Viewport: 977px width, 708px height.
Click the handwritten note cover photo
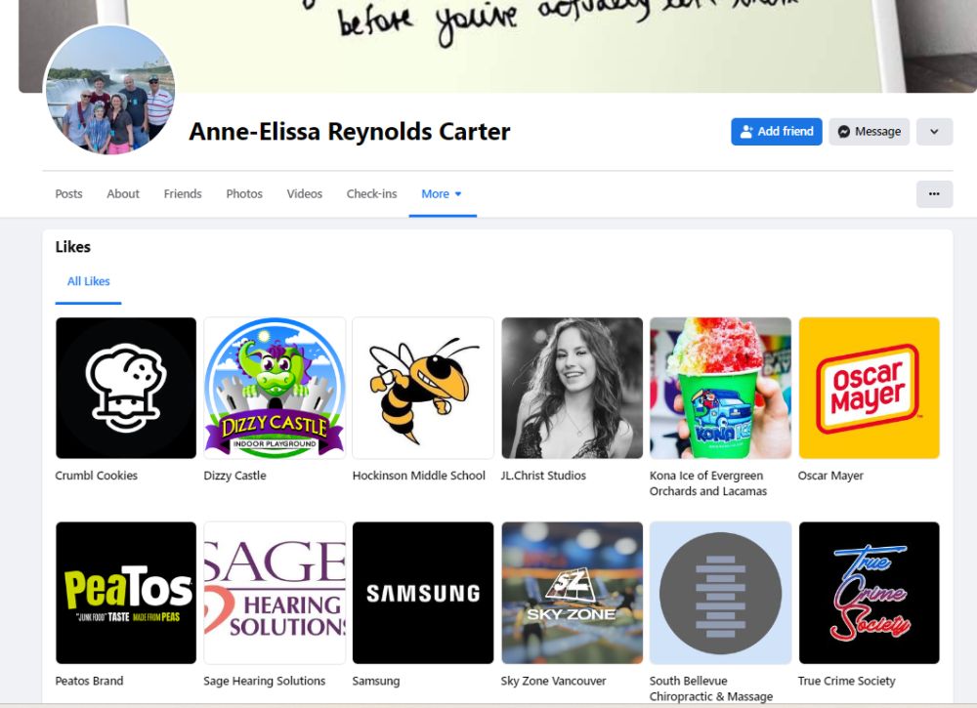(498, 46)
